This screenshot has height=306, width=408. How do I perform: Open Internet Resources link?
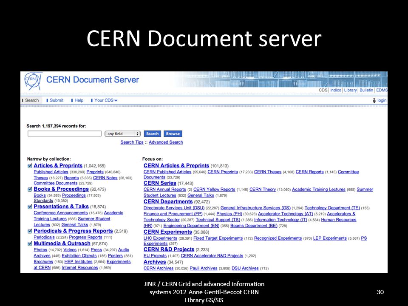[80, 268]
